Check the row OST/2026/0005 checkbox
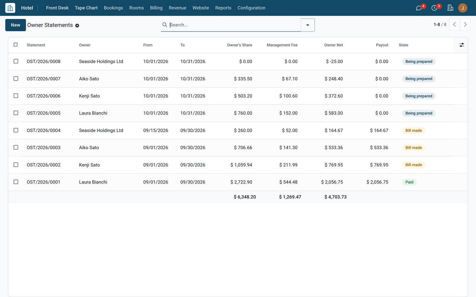 16,113
